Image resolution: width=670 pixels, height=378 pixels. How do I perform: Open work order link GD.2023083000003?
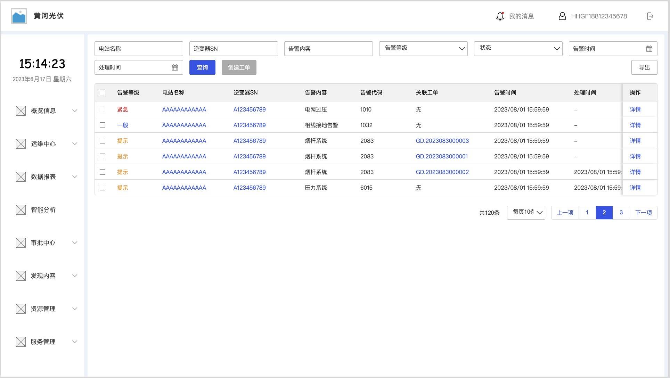[442, 141]
